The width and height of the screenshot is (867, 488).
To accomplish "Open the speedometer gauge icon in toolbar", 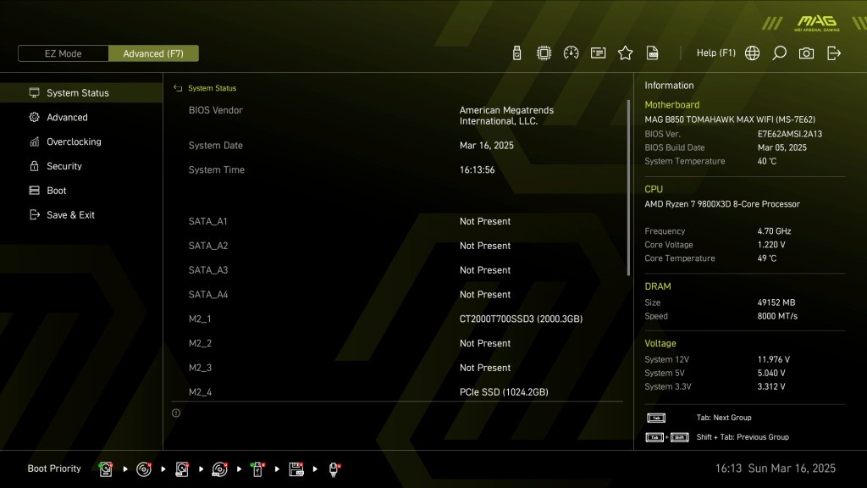I will click(x=571, y=53).
